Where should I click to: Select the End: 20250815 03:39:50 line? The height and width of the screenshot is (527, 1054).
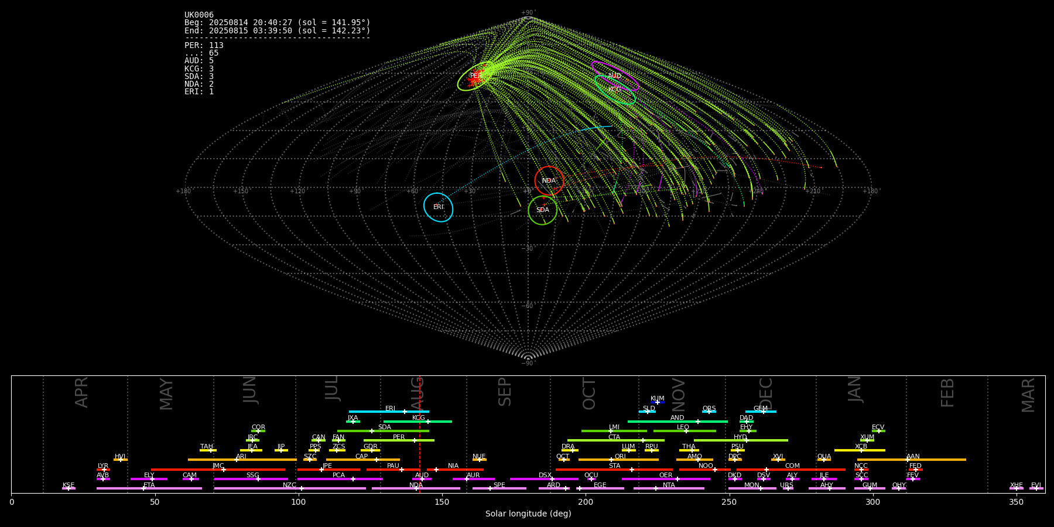(278, 30)
